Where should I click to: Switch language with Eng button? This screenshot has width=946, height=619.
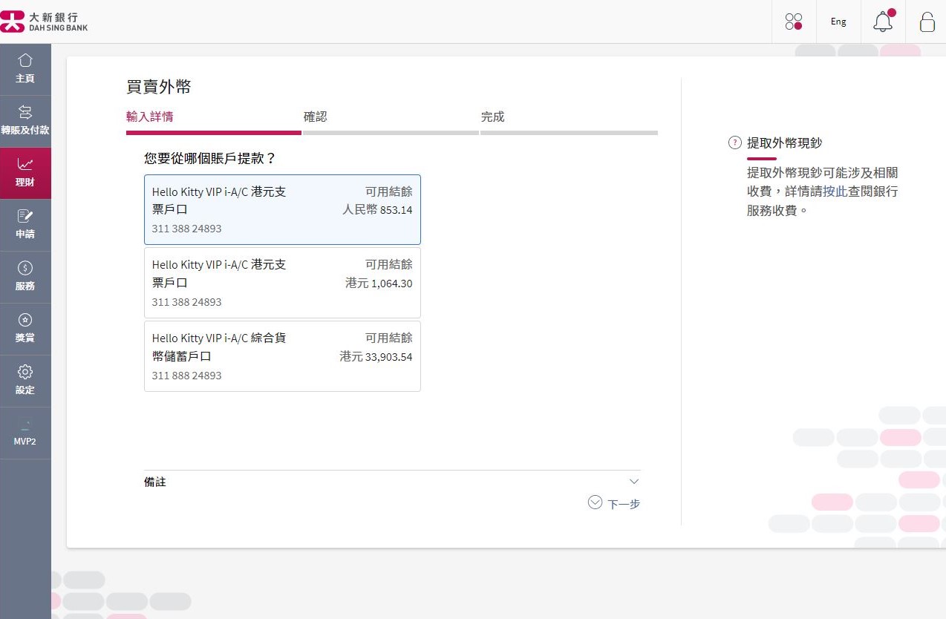(838, 22)
